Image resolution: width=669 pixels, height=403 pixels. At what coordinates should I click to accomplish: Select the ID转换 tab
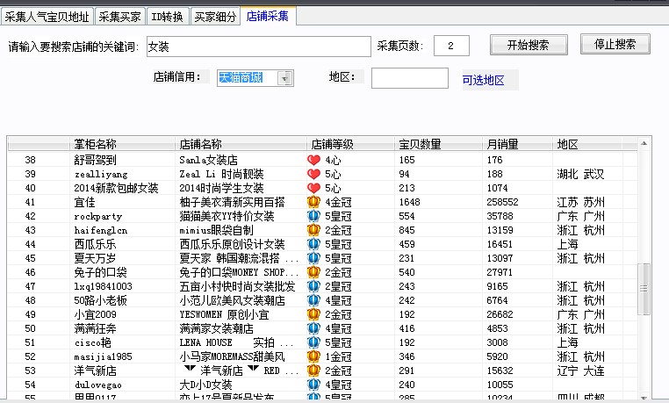[167, 16]
